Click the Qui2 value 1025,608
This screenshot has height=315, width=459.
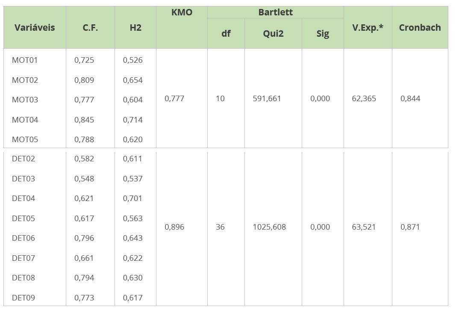point(269,227)
